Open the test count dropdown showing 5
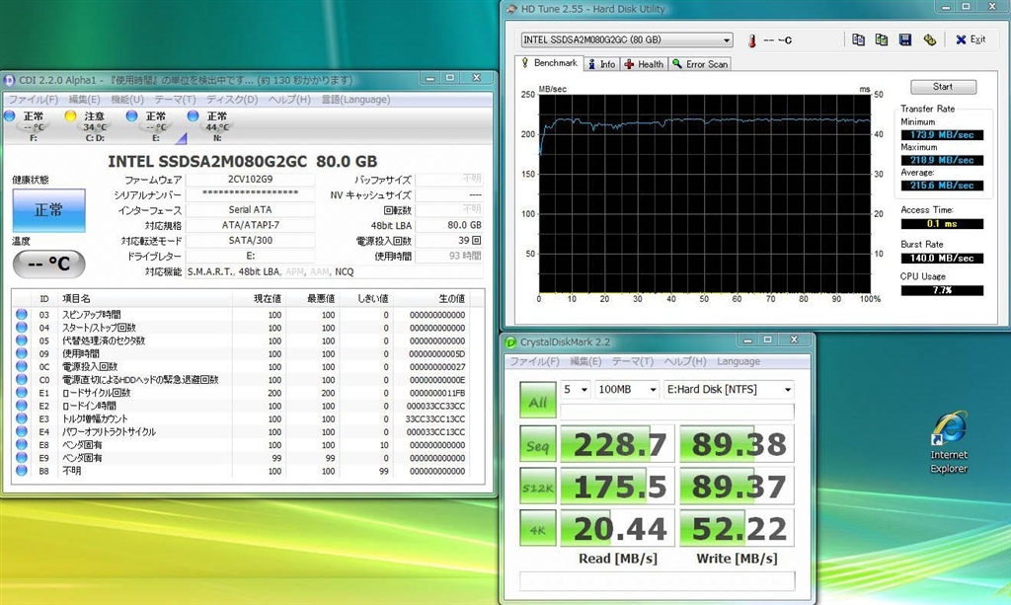 [576, 390]
